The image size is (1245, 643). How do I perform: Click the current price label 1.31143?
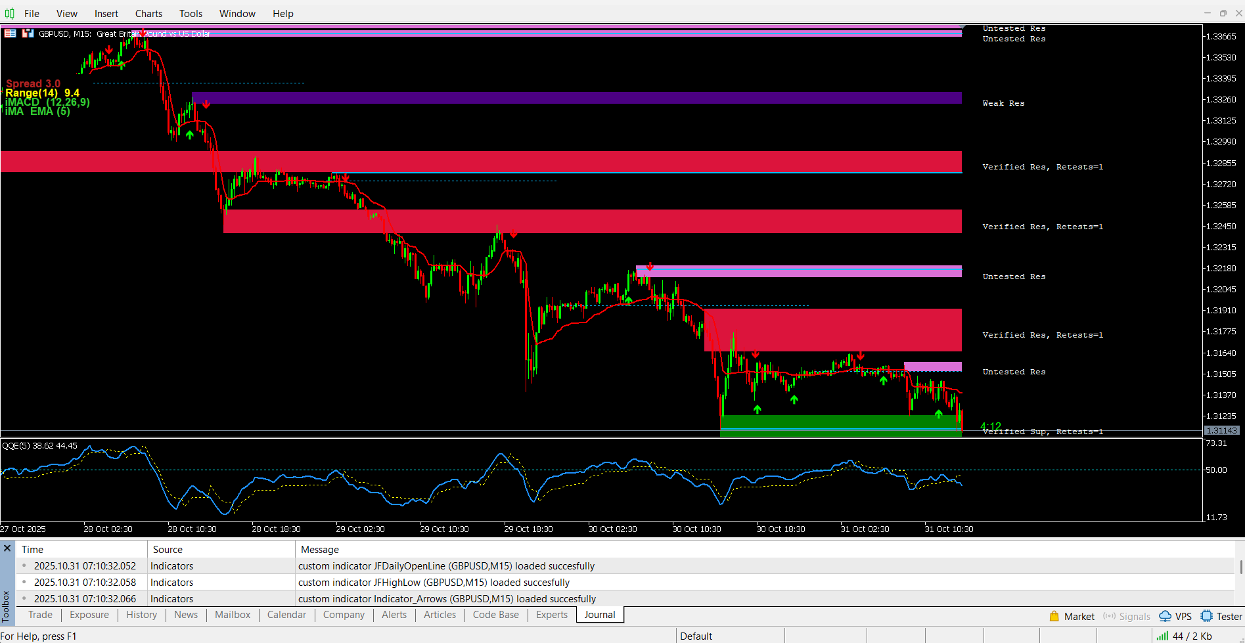(x=1221, y=431)
